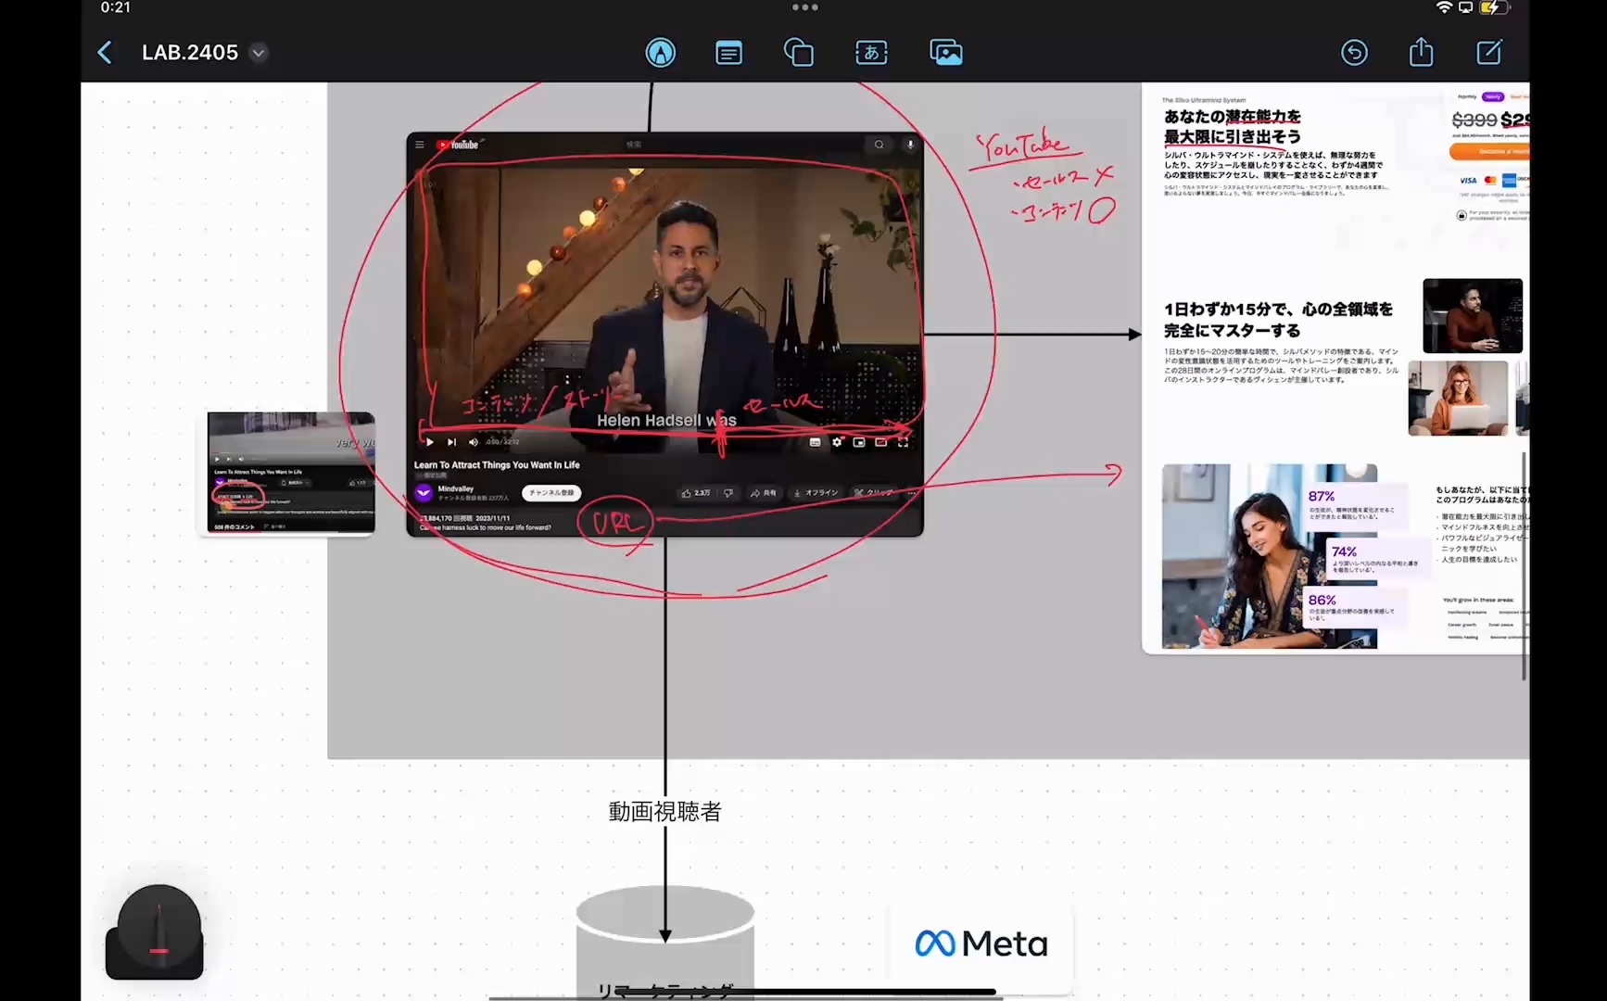Viewport: 1607px width, 1001px height.
Task: Tap the YouTube logo in the screenshot
Action: click(458, 145)
